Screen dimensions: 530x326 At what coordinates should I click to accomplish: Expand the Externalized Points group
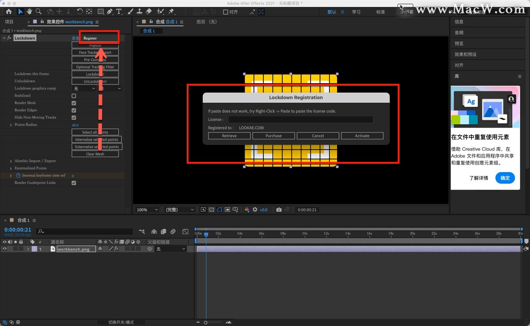pos(11,168)
